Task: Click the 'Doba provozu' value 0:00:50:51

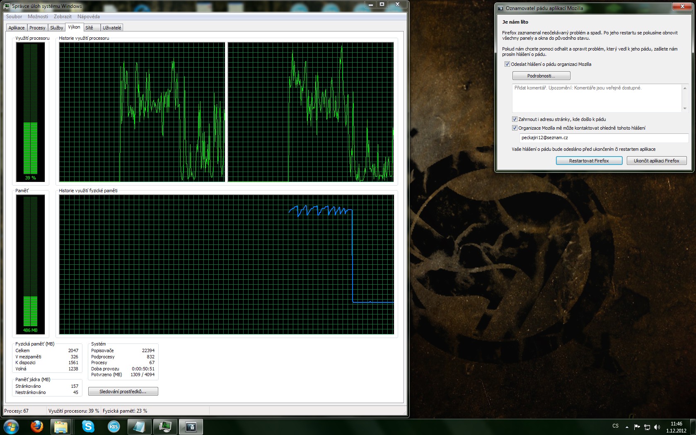Action: point(143,369)
